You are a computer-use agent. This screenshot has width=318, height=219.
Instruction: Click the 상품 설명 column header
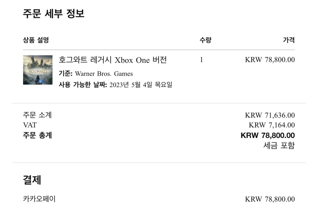click(36, 40)
